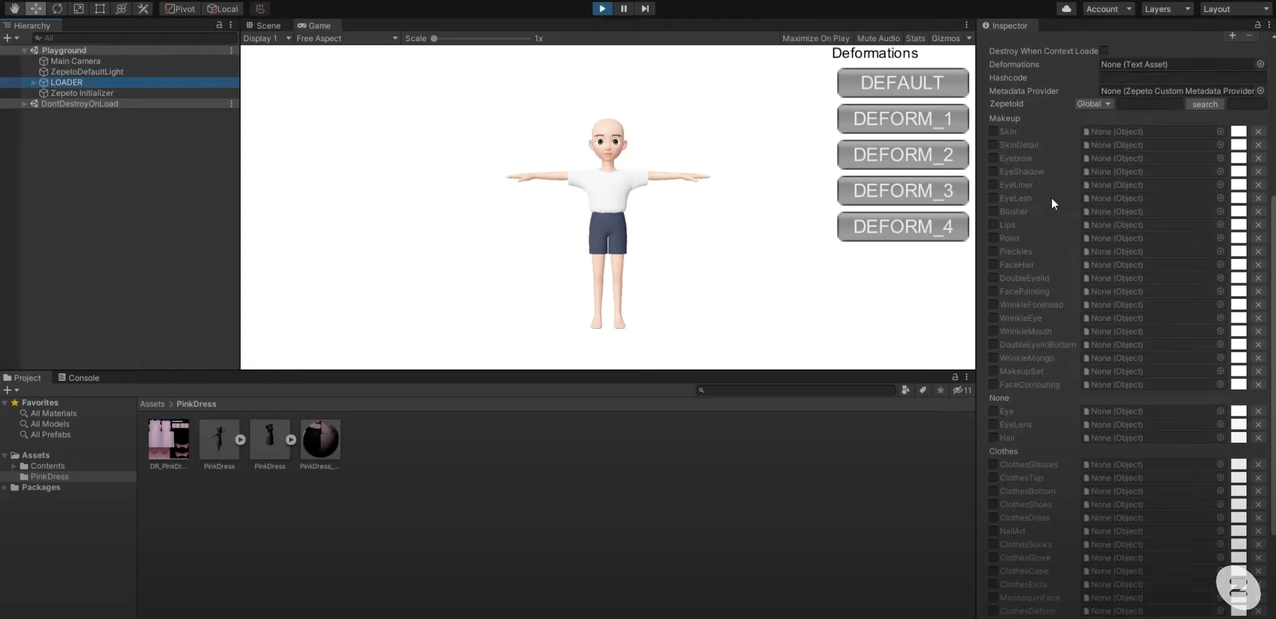Select the combined Transform tool

click(x=121, y=9)
